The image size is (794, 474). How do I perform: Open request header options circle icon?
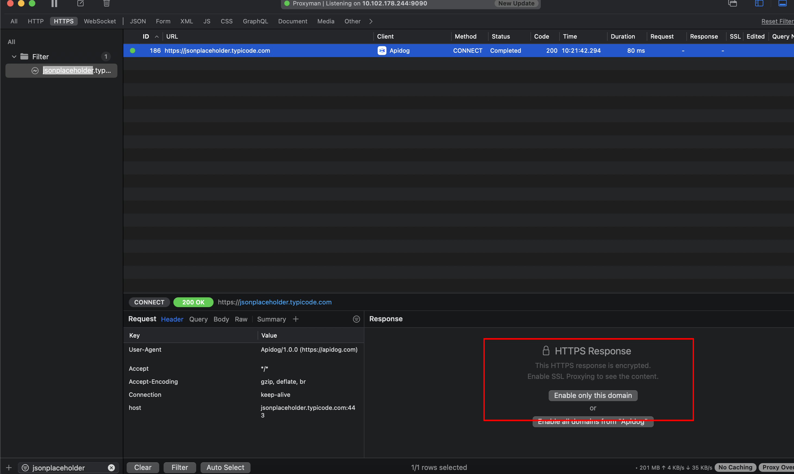356,319
